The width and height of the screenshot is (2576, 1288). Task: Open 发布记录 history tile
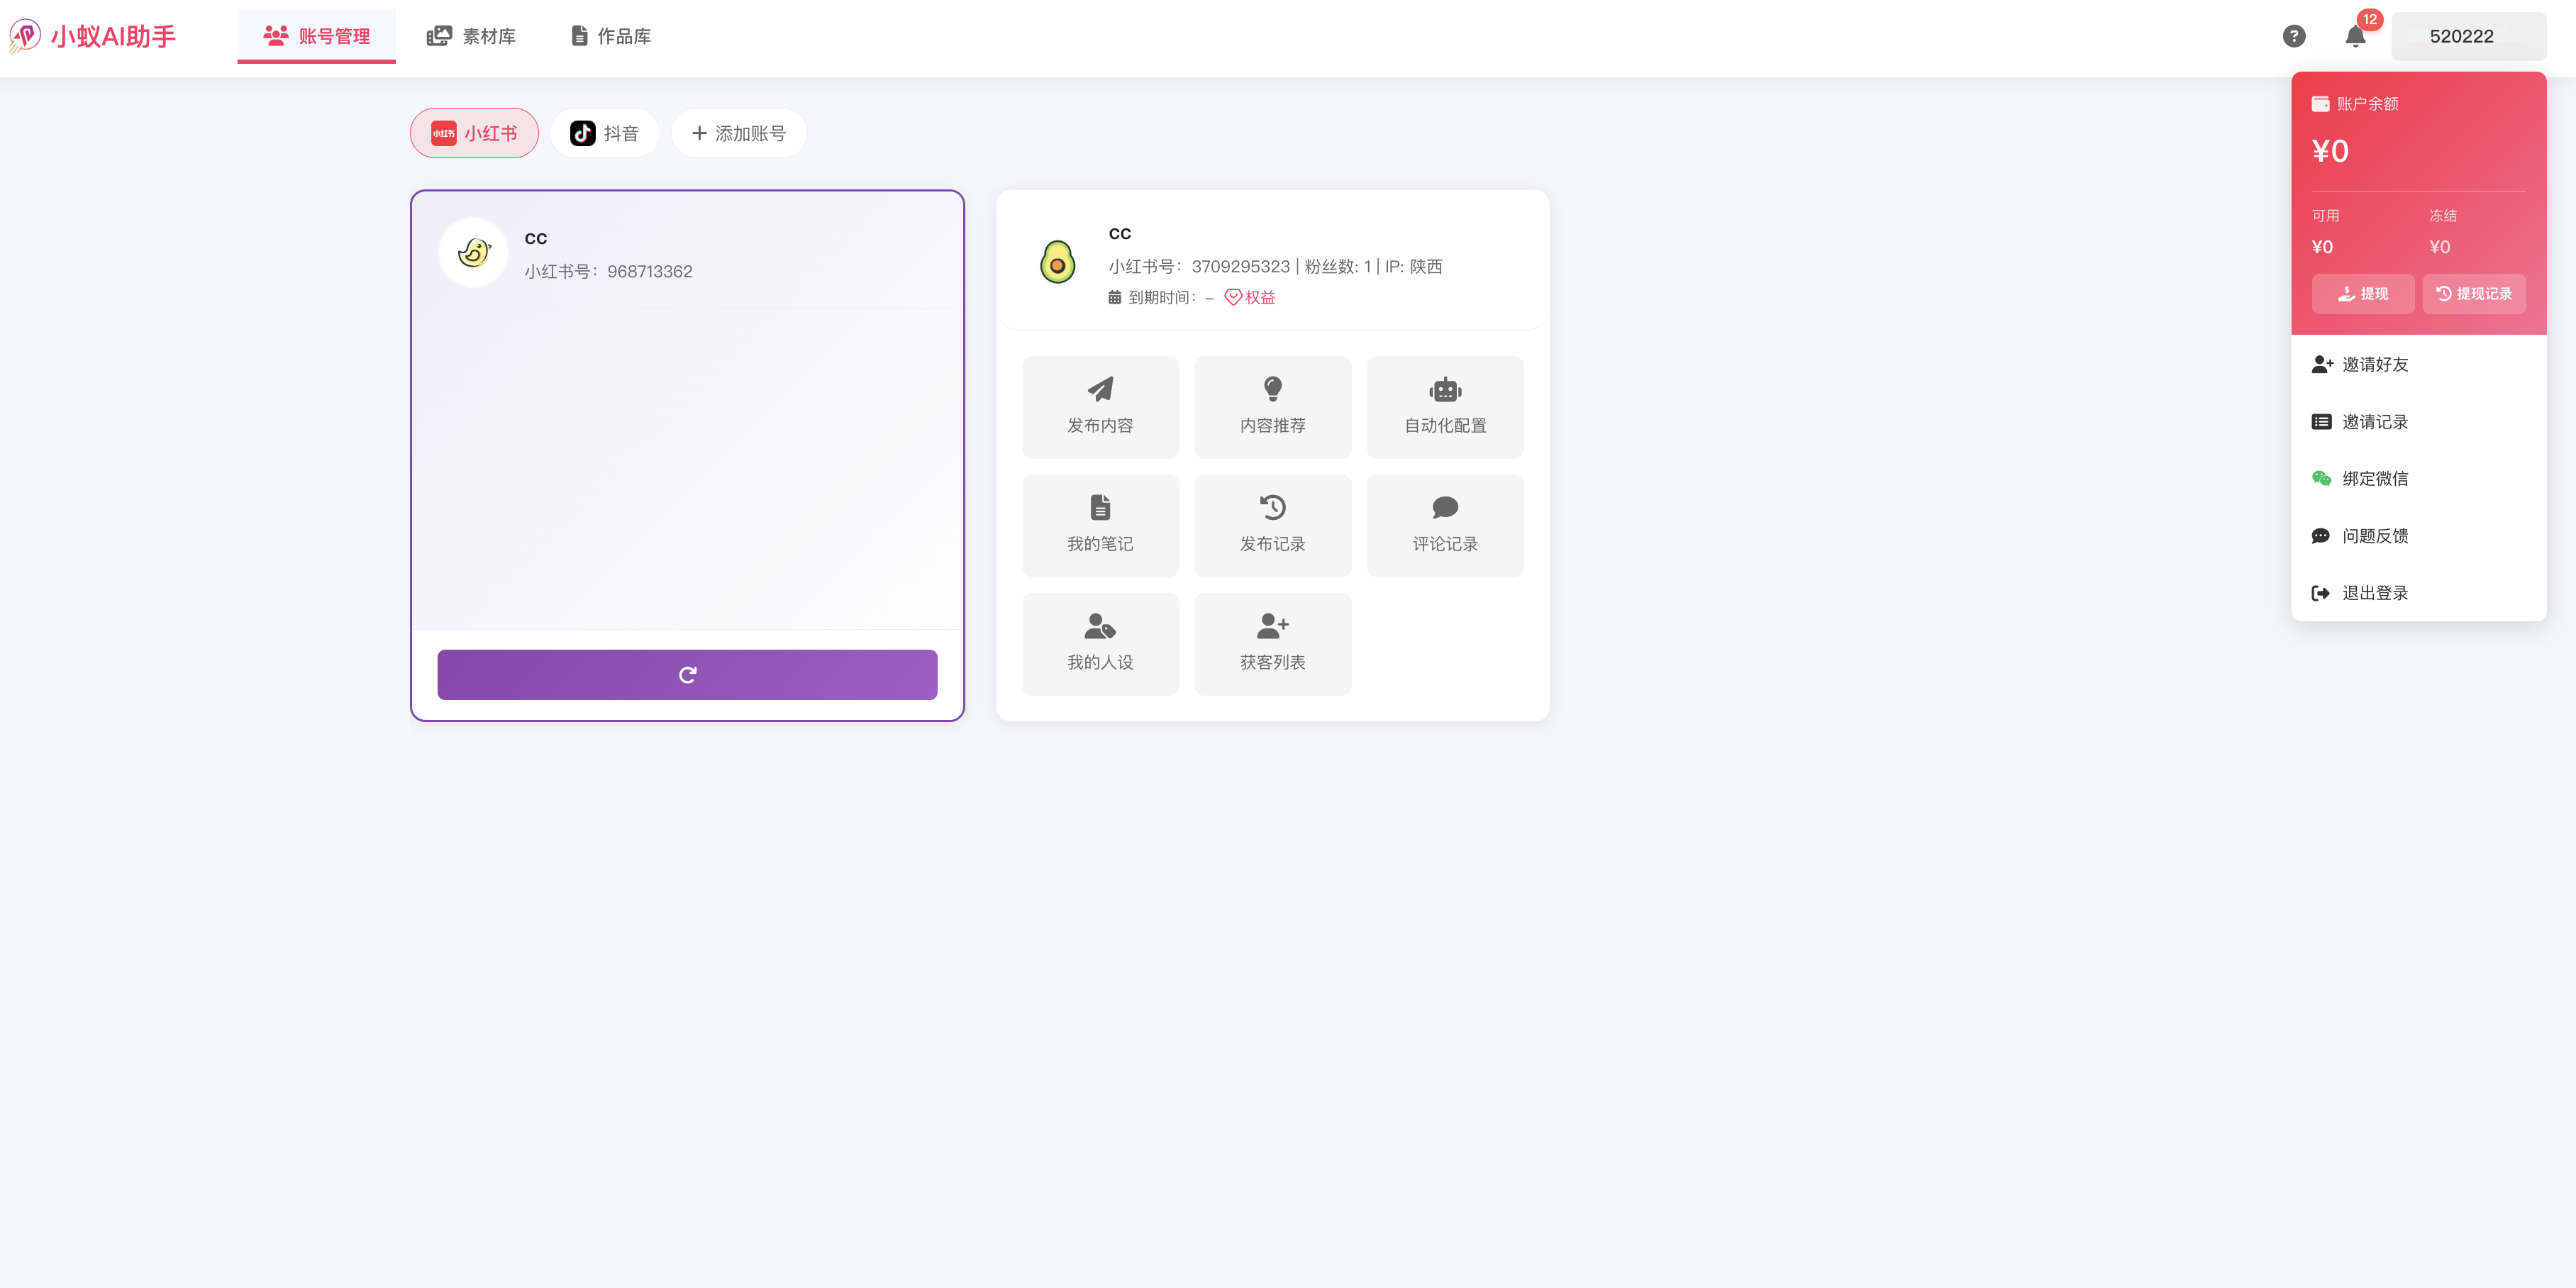coord(1272,526)
